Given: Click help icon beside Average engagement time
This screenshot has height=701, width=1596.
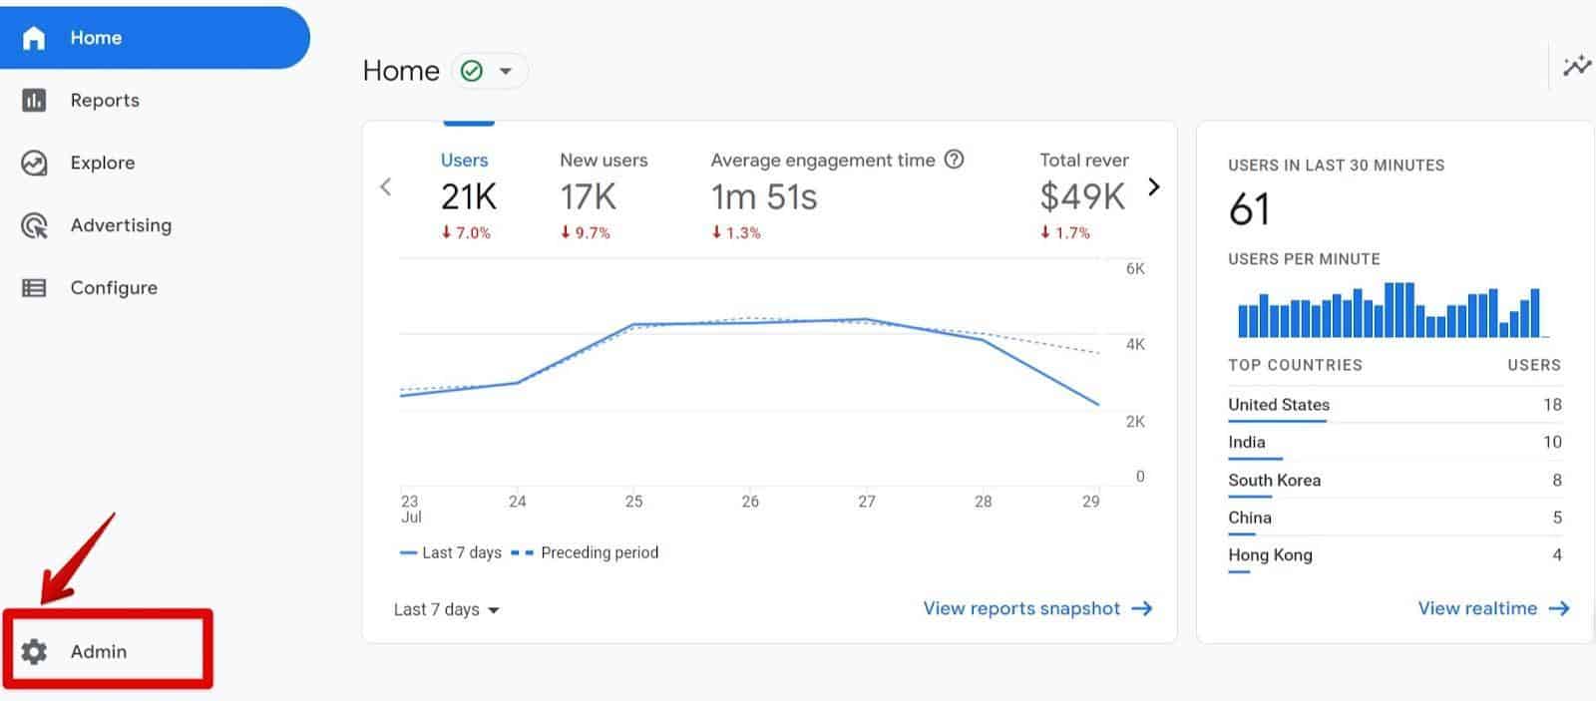Looking at the screenshot, I should [x=955, y=160].
